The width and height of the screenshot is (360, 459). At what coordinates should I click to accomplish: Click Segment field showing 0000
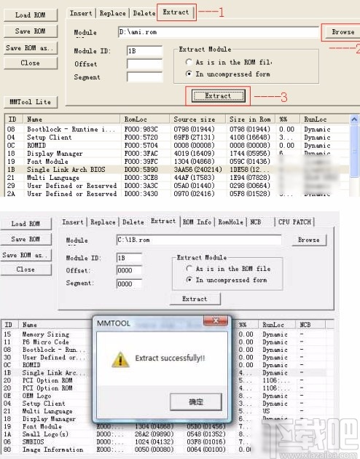tap(129, 284)
